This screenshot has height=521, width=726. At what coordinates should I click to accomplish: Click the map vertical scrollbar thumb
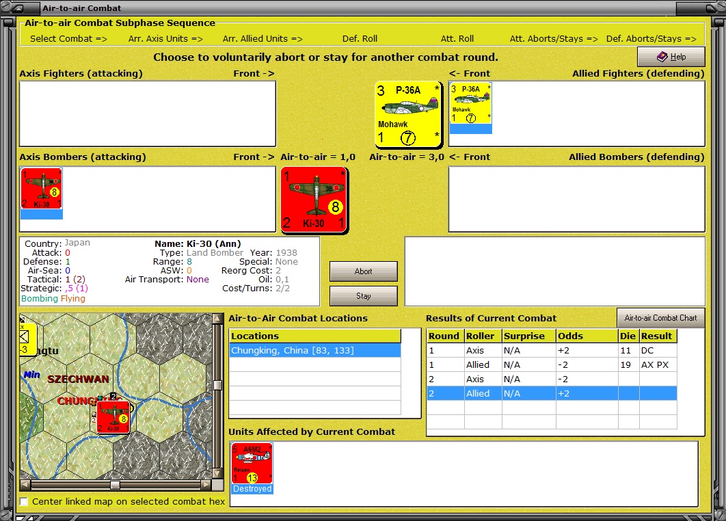click(x=217, y=385)
